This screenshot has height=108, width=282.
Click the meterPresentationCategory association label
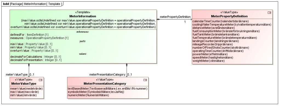107,74
